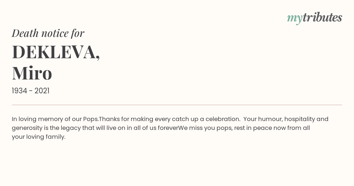This screenshot has width=354, height=186.
Task: Click the grey "tributes" part of logo
Action: 322,17
